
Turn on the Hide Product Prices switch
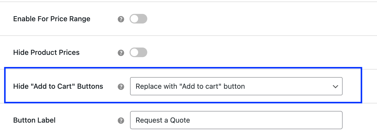pos(138,53)
